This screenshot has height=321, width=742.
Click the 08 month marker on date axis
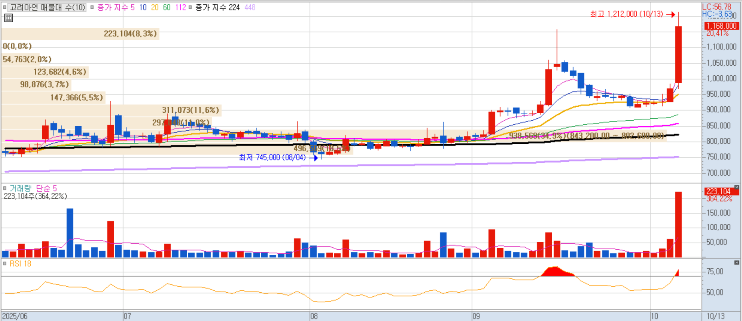pos(314,316)
